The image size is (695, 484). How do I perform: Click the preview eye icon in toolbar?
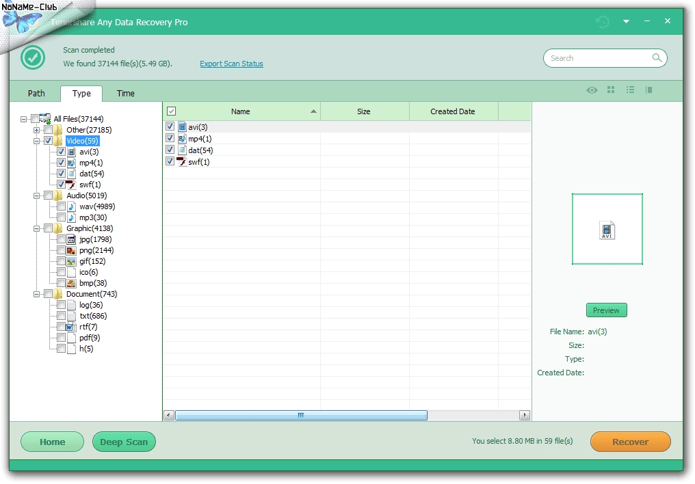[592, 90]
